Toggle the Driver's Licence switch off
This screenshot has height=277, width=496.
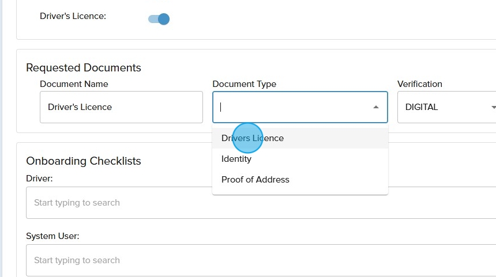[x=159, y=19]
